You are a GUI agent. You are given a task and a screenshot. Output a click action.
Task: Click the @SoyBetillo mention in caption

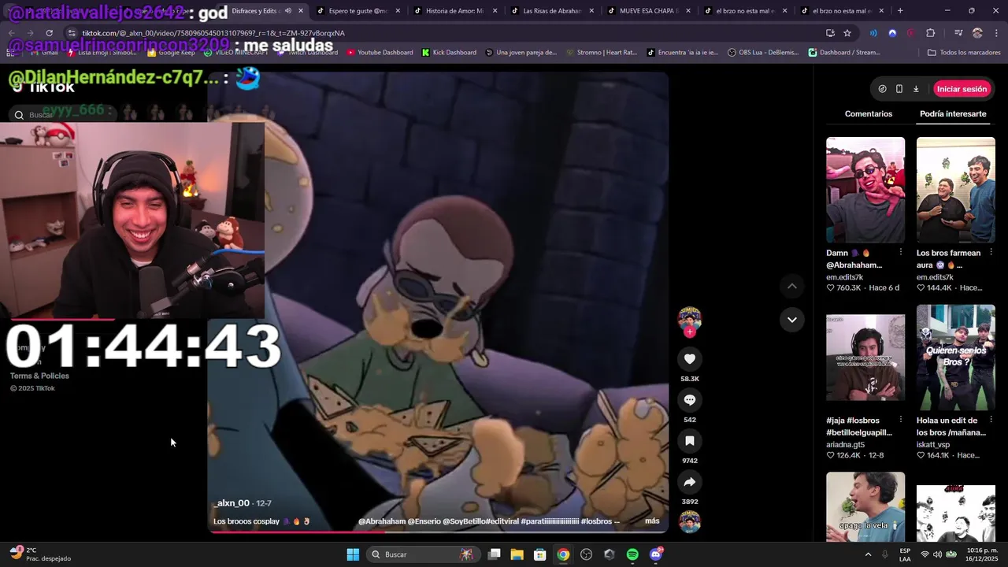tap(465, 521)
